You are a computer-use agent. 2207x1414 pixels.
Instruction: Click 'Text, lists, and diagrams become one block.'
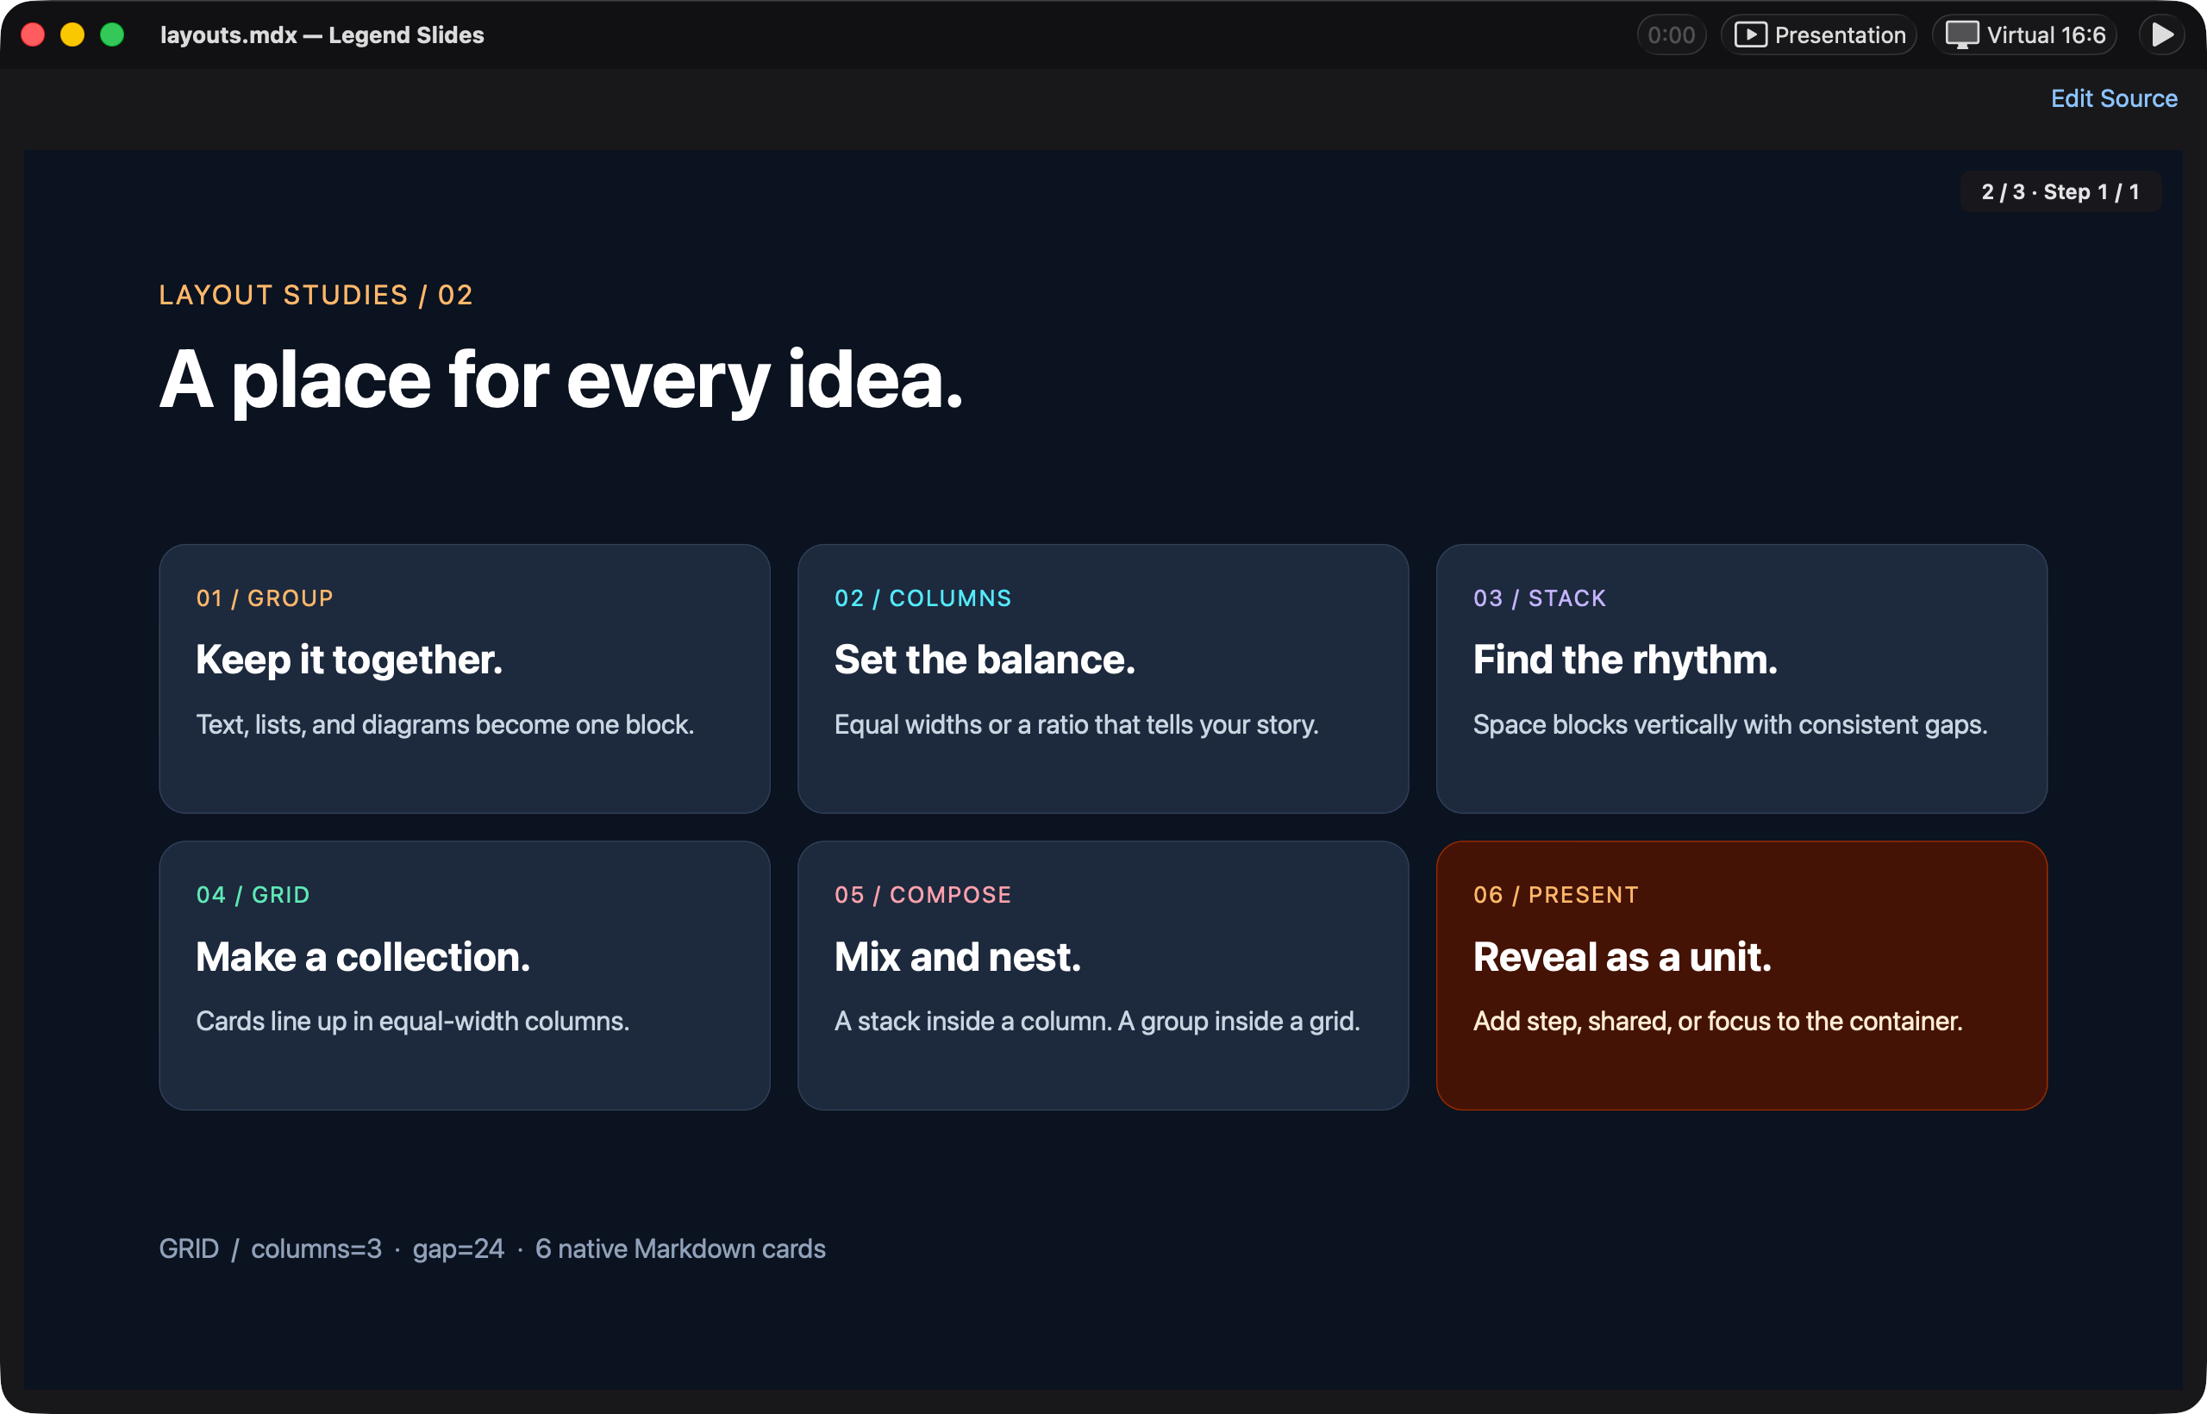point(444,724)
